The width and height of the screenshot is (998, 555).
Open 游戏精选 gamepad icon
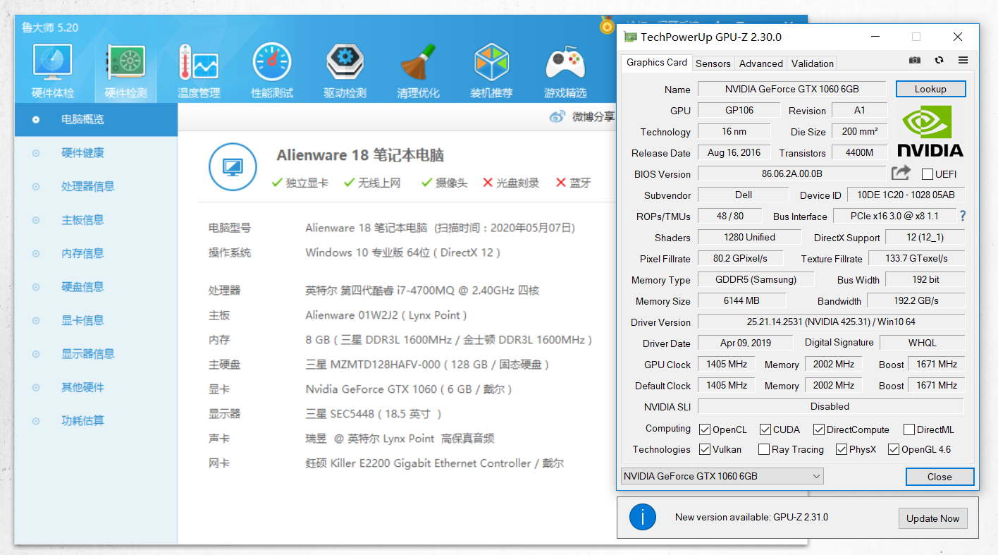[565, 71]
